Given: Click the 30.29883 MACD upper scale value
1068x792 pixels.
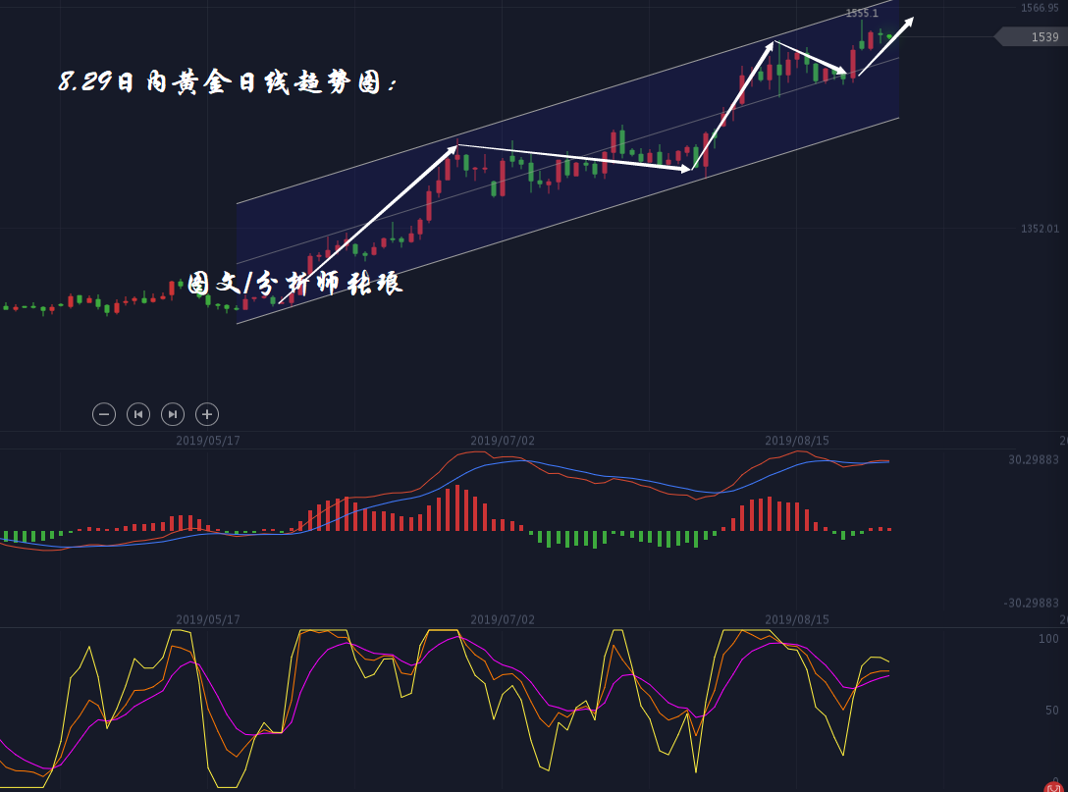Looking at the screenshot, I should [1034, 459].
